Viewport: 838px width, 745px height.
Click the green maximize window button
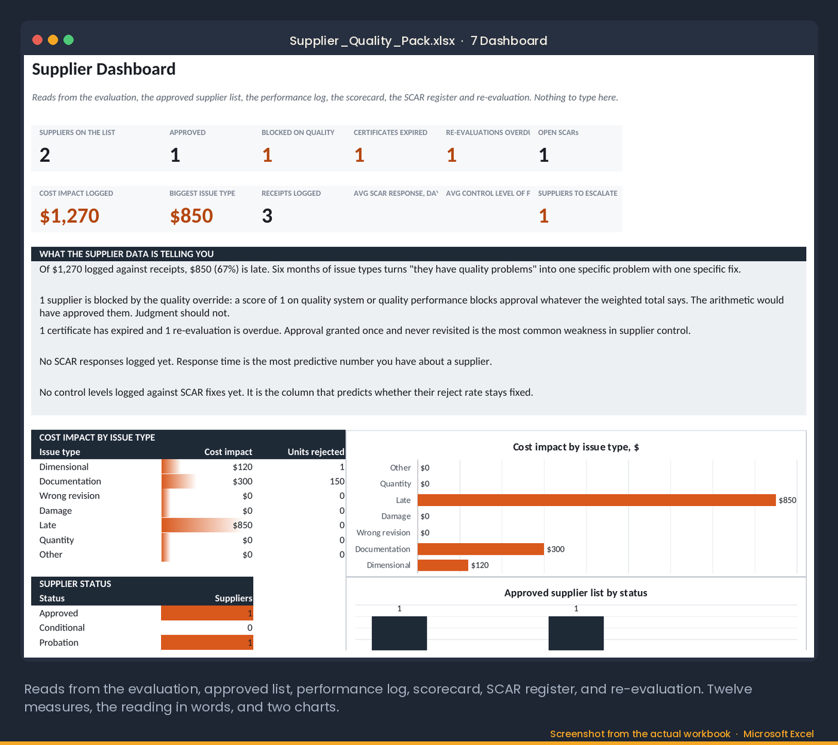tap(68, 40)
